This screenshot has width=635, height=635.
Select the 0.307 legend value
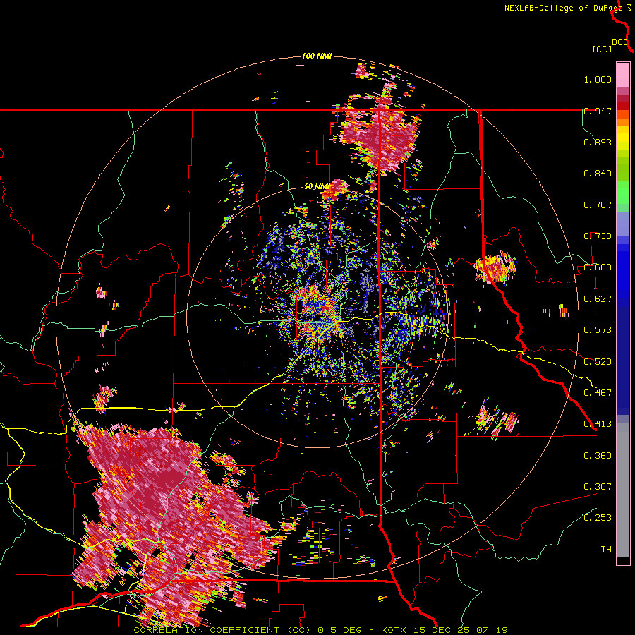[598, 487]
